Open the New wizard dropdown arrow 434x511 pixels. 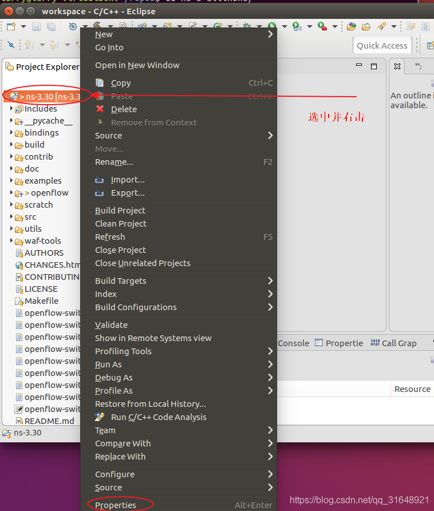coord(23,27)
